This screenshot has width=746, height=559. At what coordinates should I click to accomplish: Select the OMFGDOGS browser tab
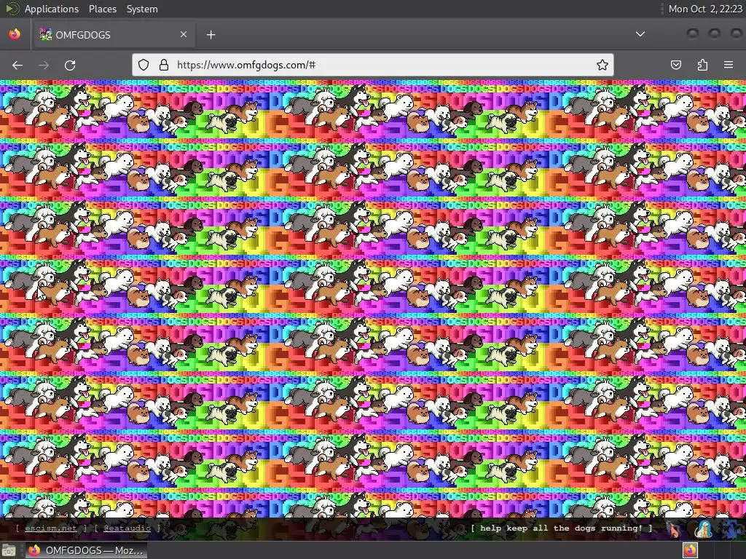114,34
